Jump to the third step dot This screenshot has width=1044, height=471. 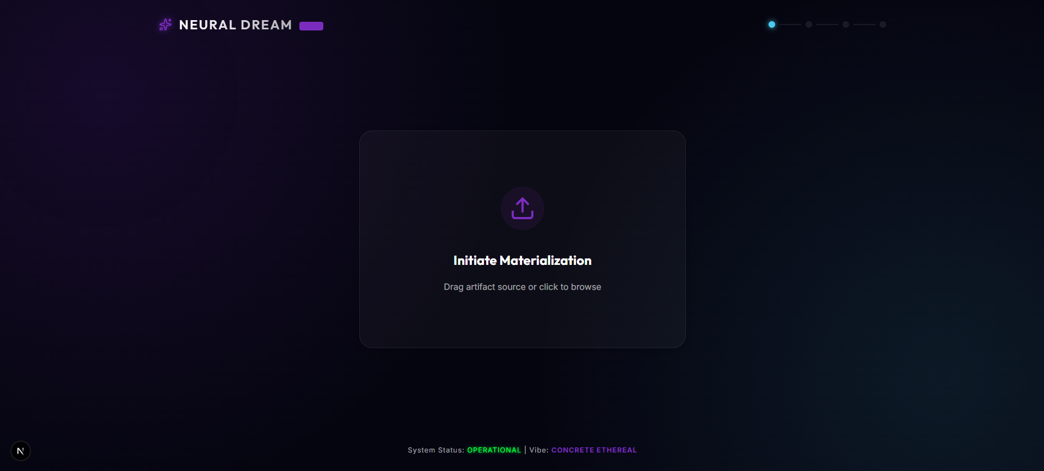click(x=846, y=24)
